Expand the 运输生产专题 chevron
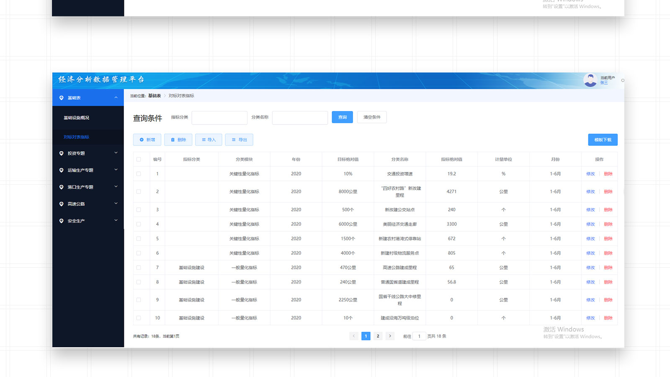This screenshot has width=670, height=377. click(116, 170)
